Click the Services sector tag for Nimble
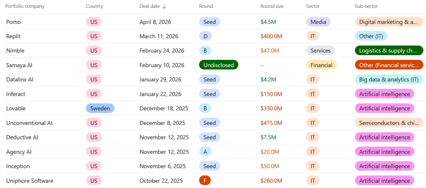The image size is (426, 188). 320,51
